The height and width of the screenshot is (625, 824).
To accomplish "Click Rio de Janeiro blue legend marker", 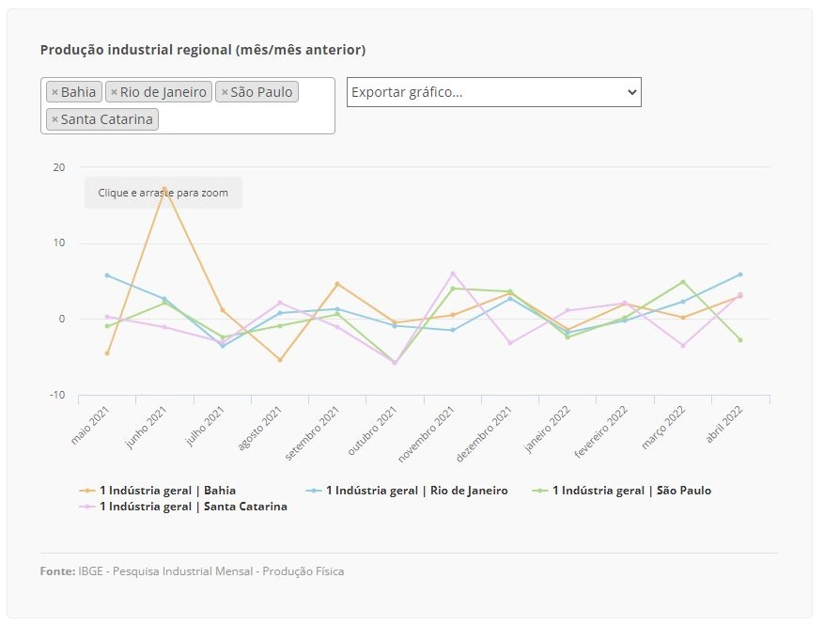I will click(313, 491).
